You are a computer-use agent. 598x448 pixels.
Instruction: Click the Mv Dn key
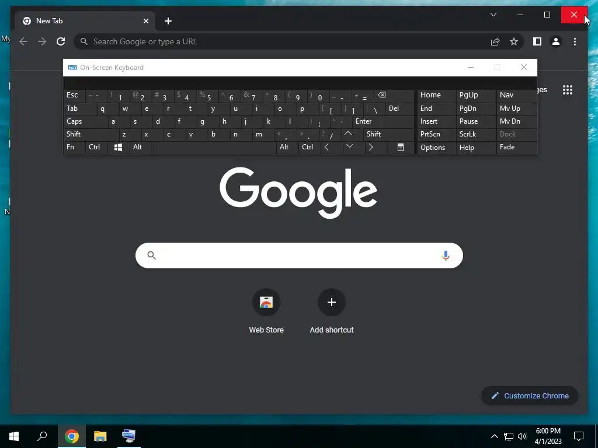click(517, 121)
